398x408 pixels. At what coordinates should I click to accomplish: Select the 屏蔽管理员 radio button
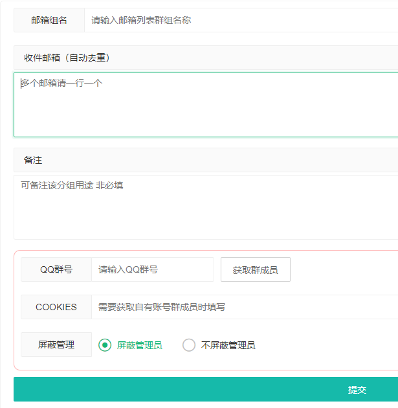click(105, 345)
